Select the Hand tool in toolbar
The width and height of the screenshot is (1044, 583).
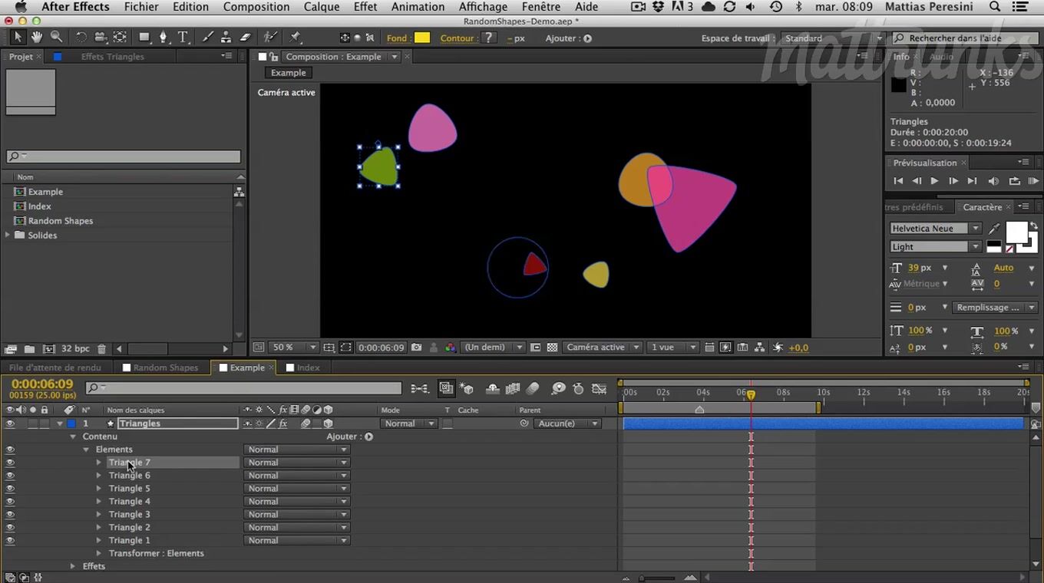[37, 37]
